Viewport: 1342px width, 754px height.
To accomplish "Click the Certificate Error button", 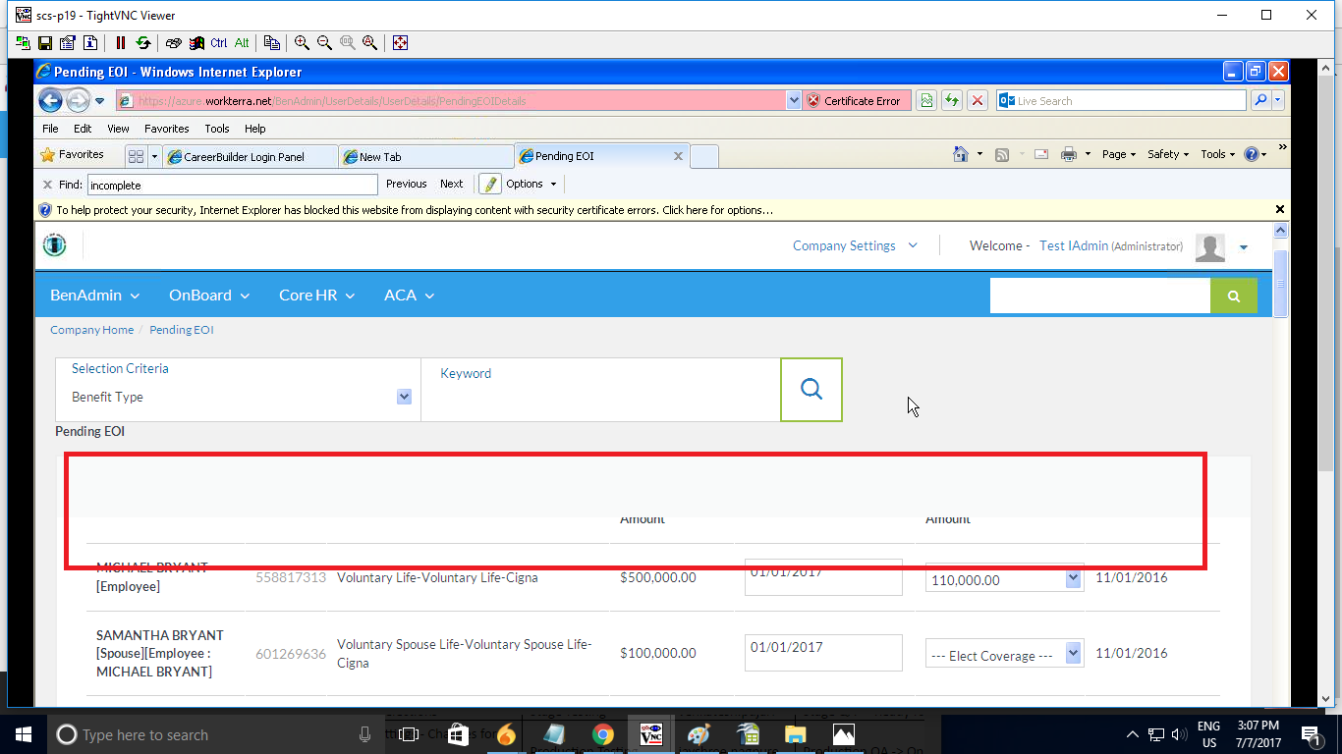I will coord(853,101).
